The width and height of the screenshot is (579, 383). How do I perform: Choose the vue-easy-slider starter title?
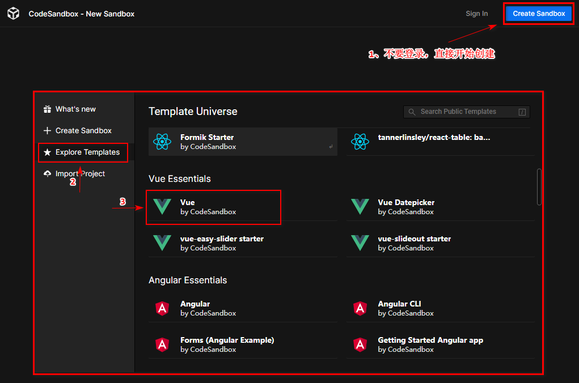[222, 239]
